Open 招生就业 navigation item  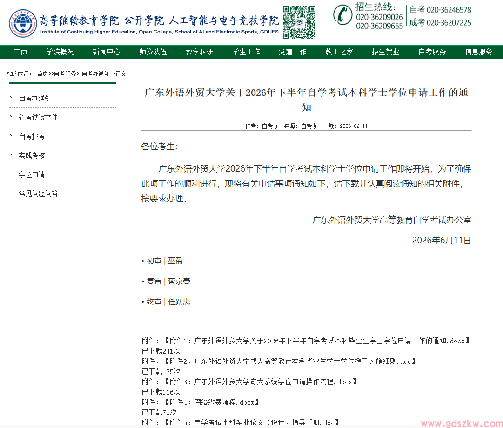pos(386,52)
